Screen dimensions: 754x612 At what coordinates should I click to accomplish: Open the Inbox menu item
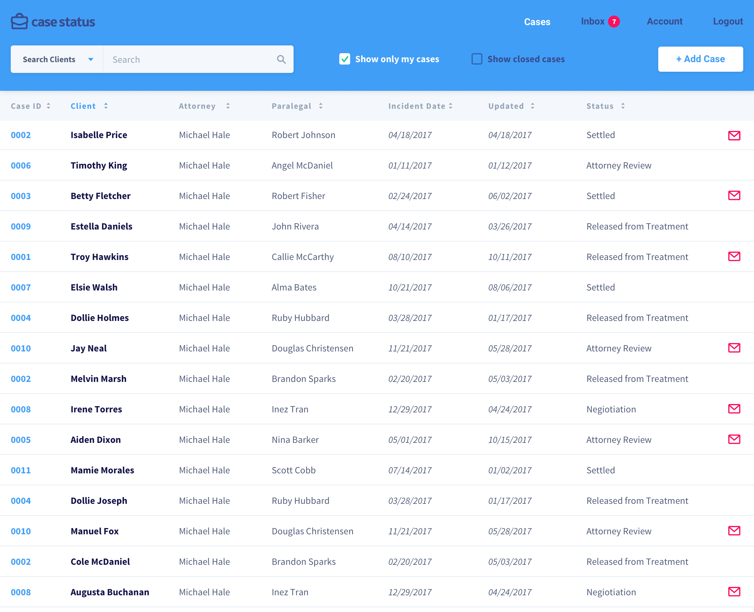pos(593,22)
